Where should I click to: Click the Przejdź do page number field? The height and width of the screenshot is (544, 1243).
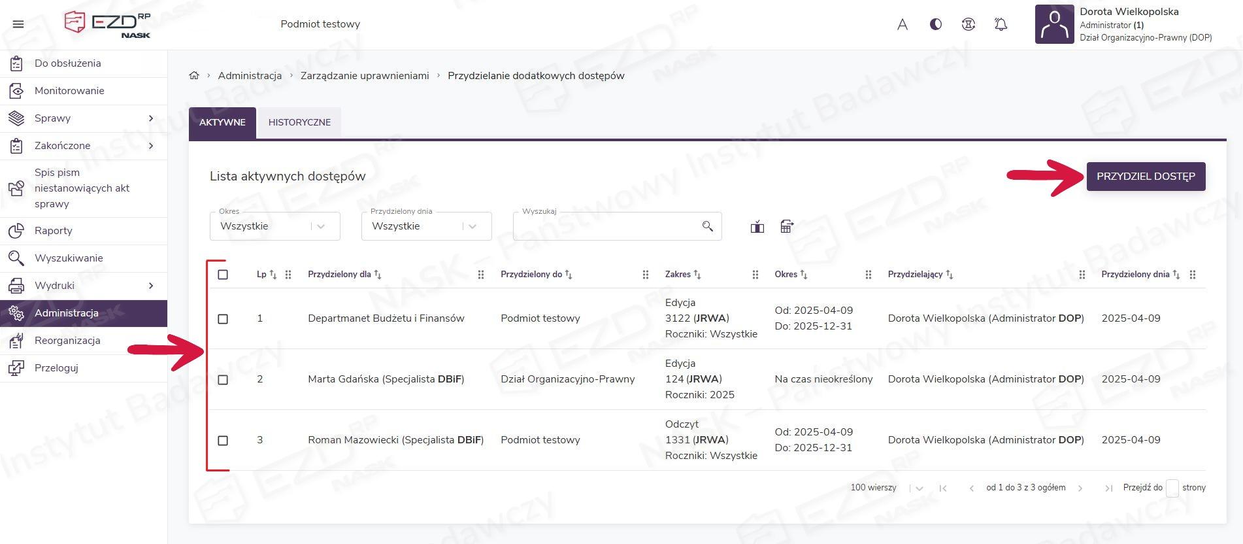[1172, 488]
